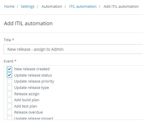Open the Settings breadcrumb link

[x=27, y=7]
